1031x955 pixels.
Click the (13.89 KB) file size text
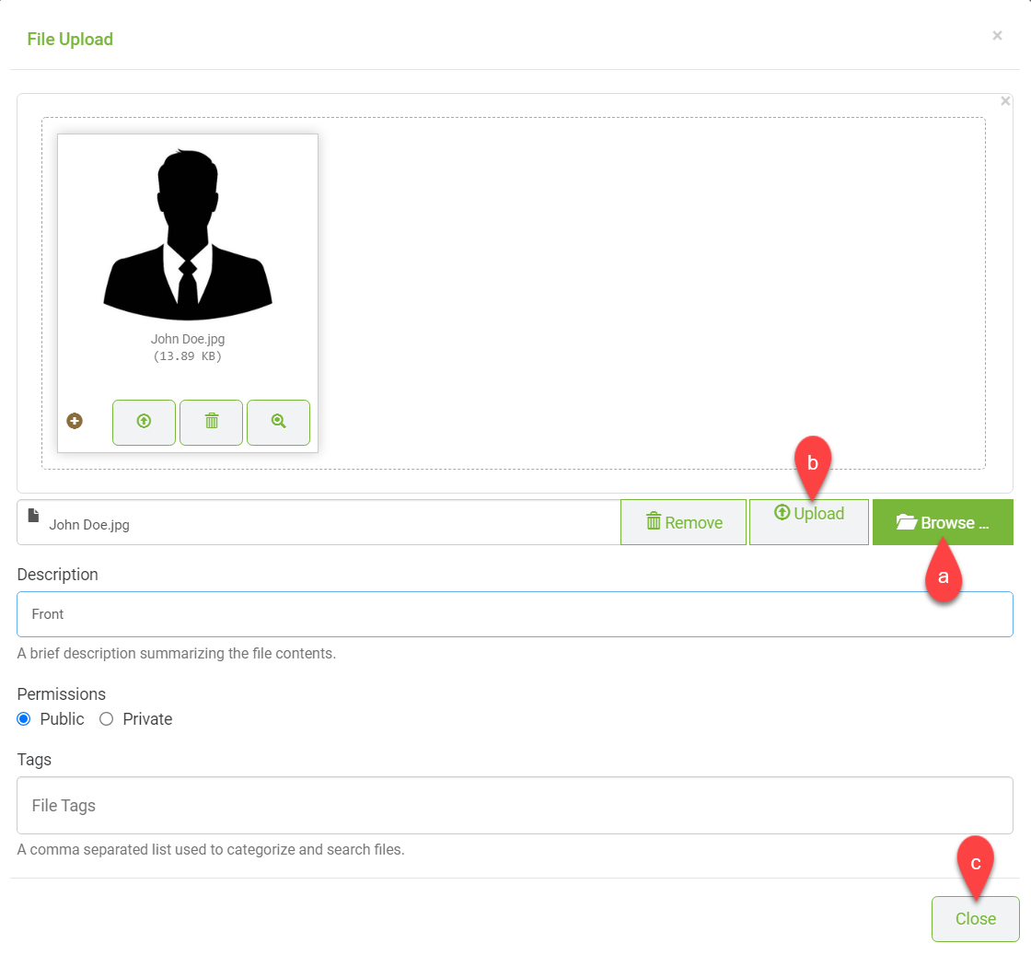[188, 356]
